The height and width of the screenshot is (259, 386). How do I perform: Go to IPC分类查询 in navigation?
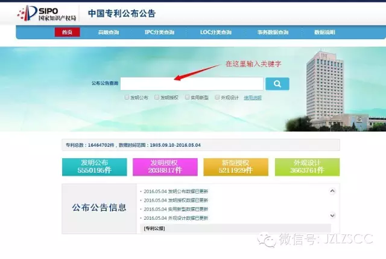tap(159, 33)
